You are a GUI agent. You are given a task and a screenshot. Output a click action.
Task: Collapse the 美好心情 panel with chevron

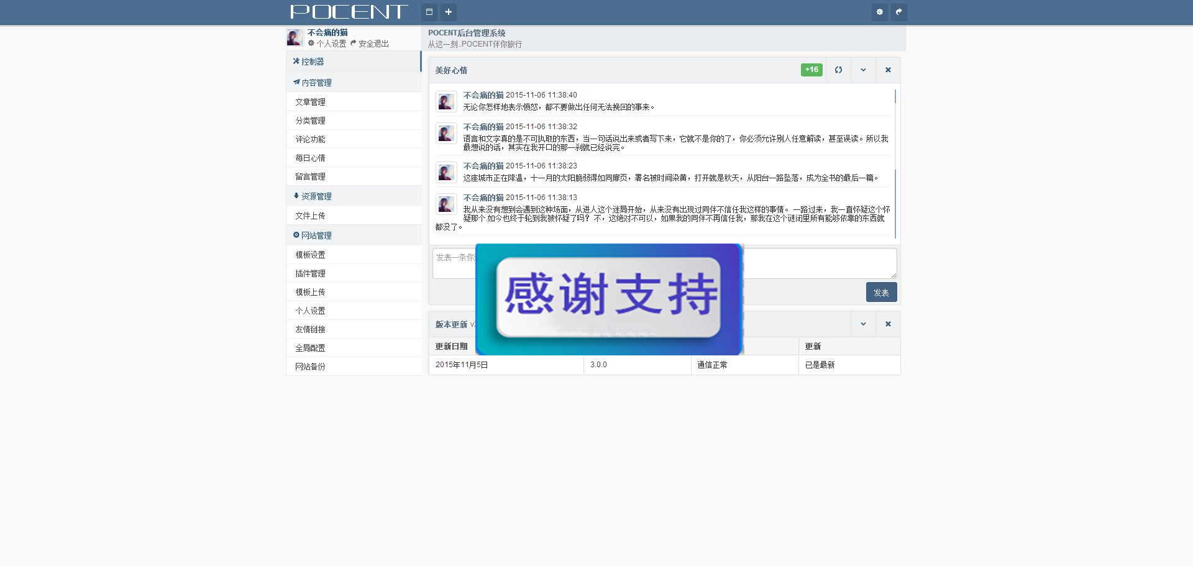(x=863, y=70)
